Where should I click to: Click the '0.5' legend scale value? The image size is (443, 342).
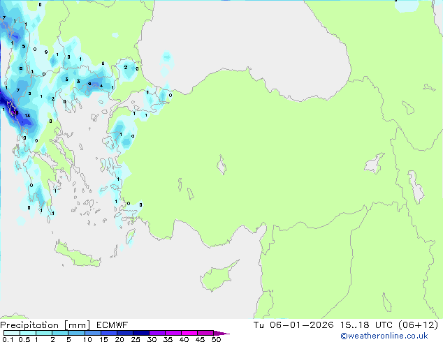[24, 339]
